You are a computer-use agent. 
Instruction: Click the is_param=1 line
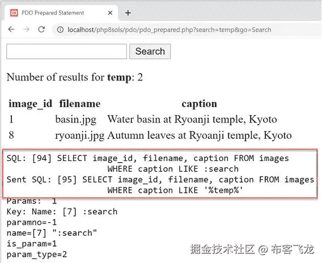point(31,244)
